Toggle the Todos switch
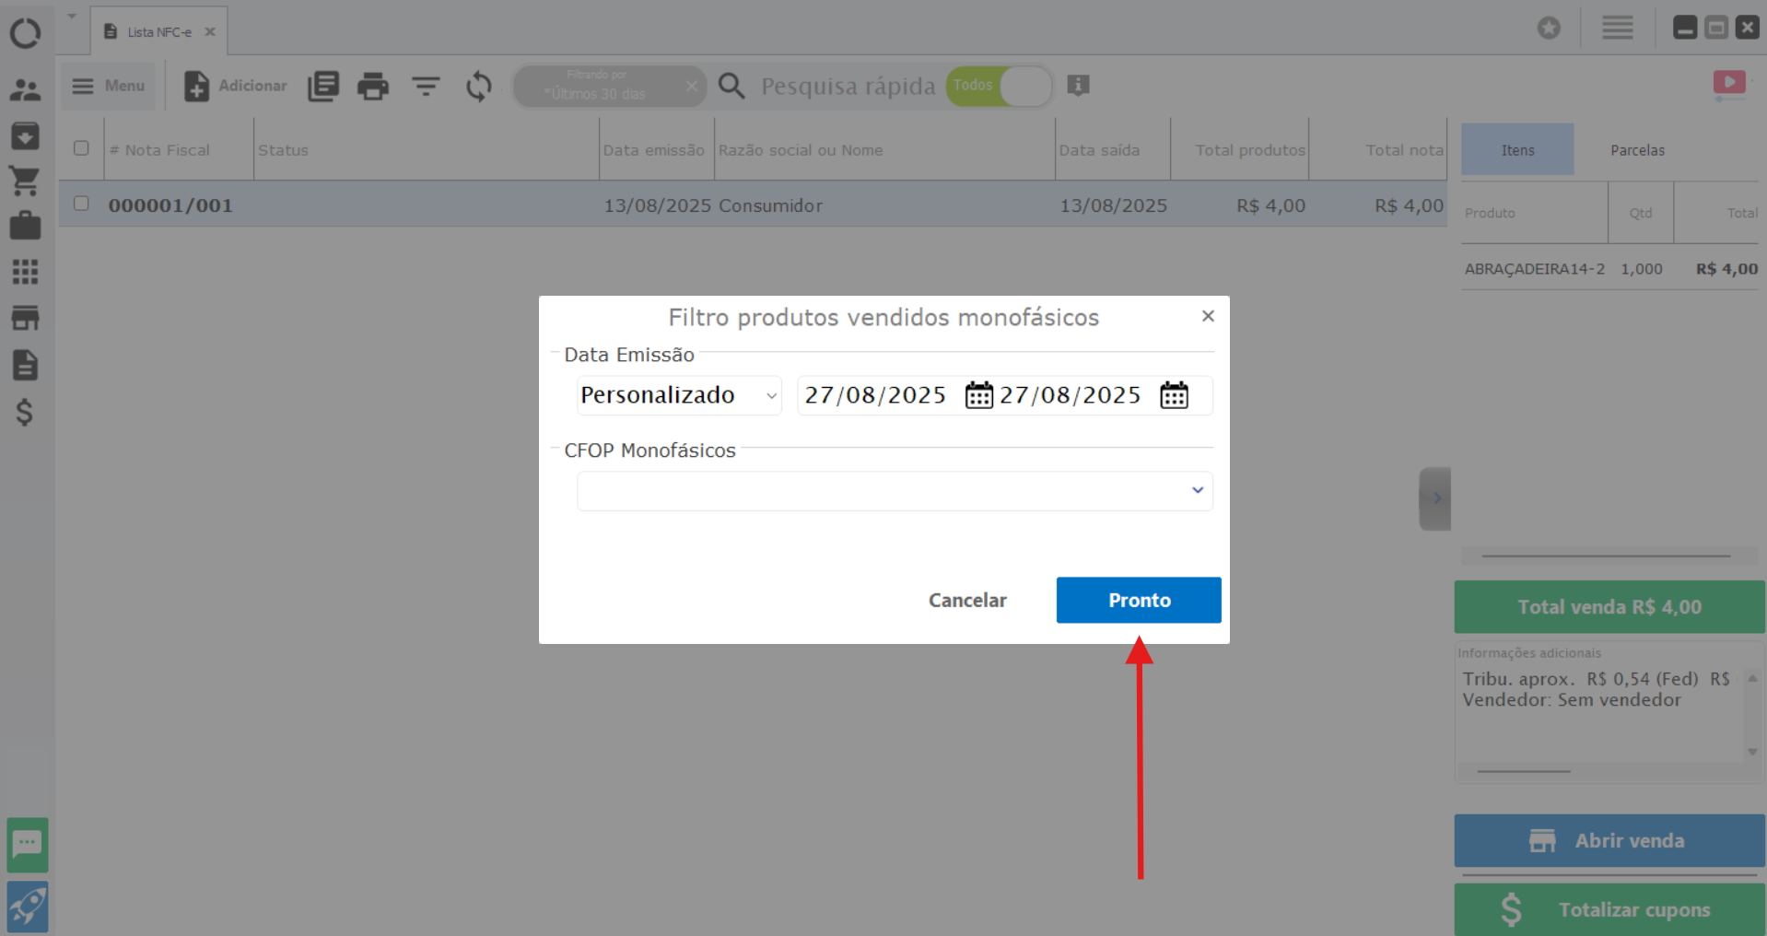Screen dimensions: 1767x936 click(x=999, y=86)
